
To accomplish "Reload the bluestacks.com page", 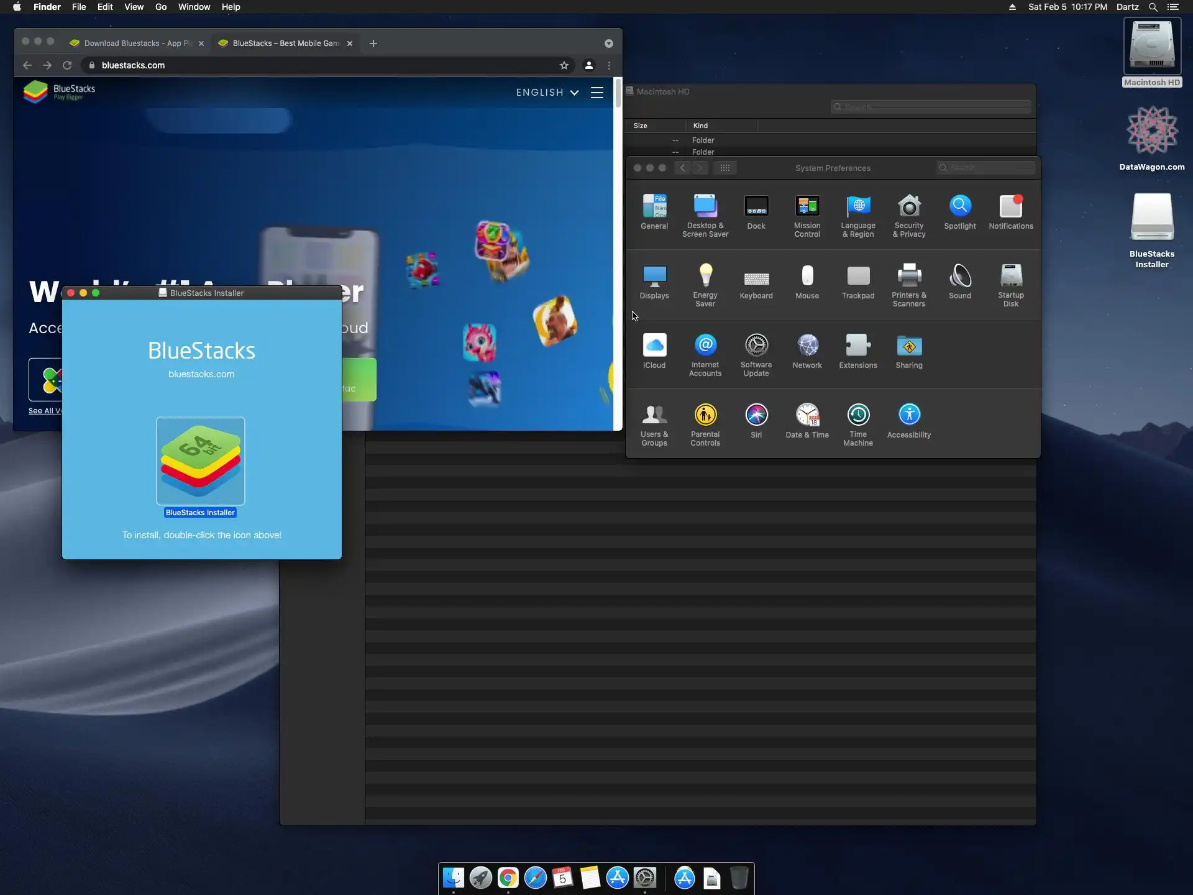I will coord(67,65).
